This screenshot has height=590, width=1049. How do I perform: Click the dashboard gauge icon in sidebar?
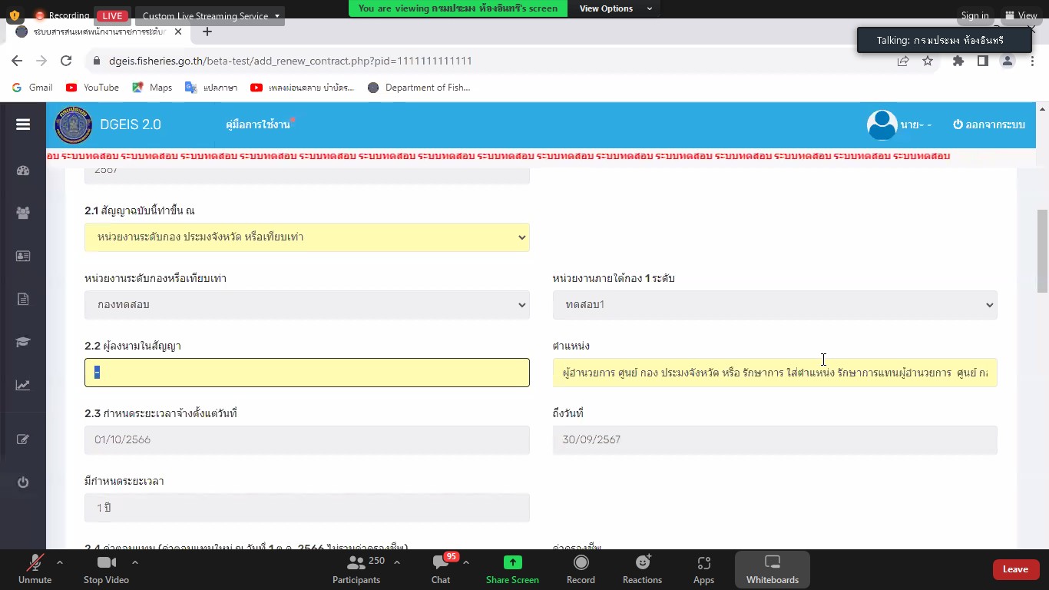23,171
